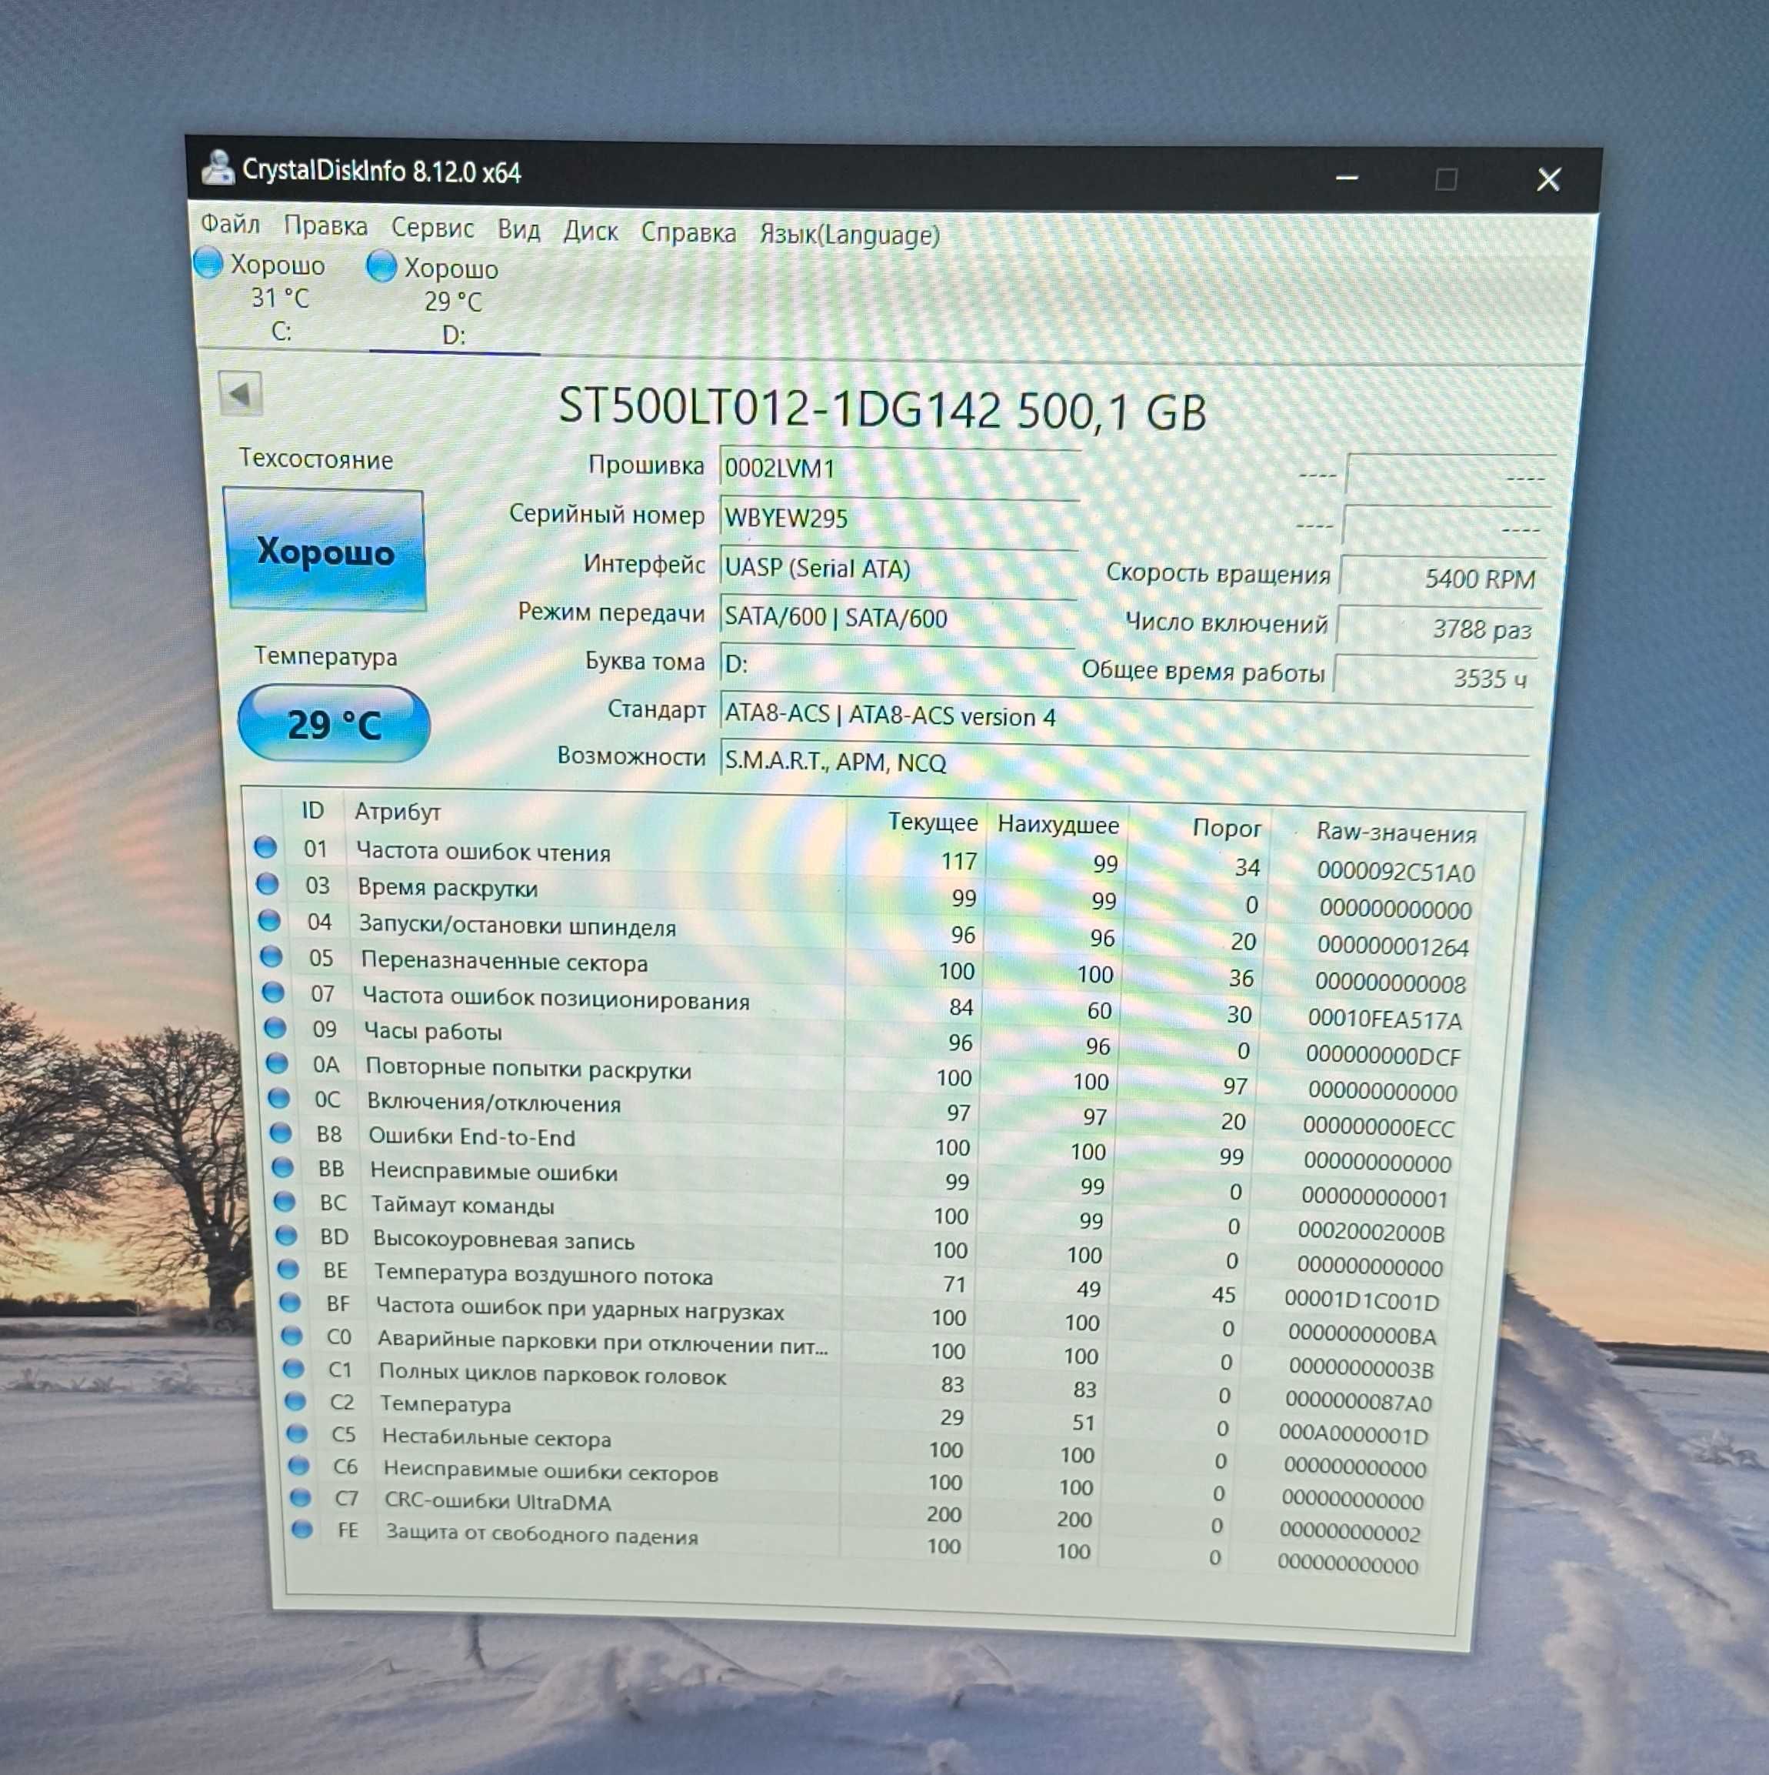
Task: Click status dot for attribute 0A
Action: [276, 1063]
